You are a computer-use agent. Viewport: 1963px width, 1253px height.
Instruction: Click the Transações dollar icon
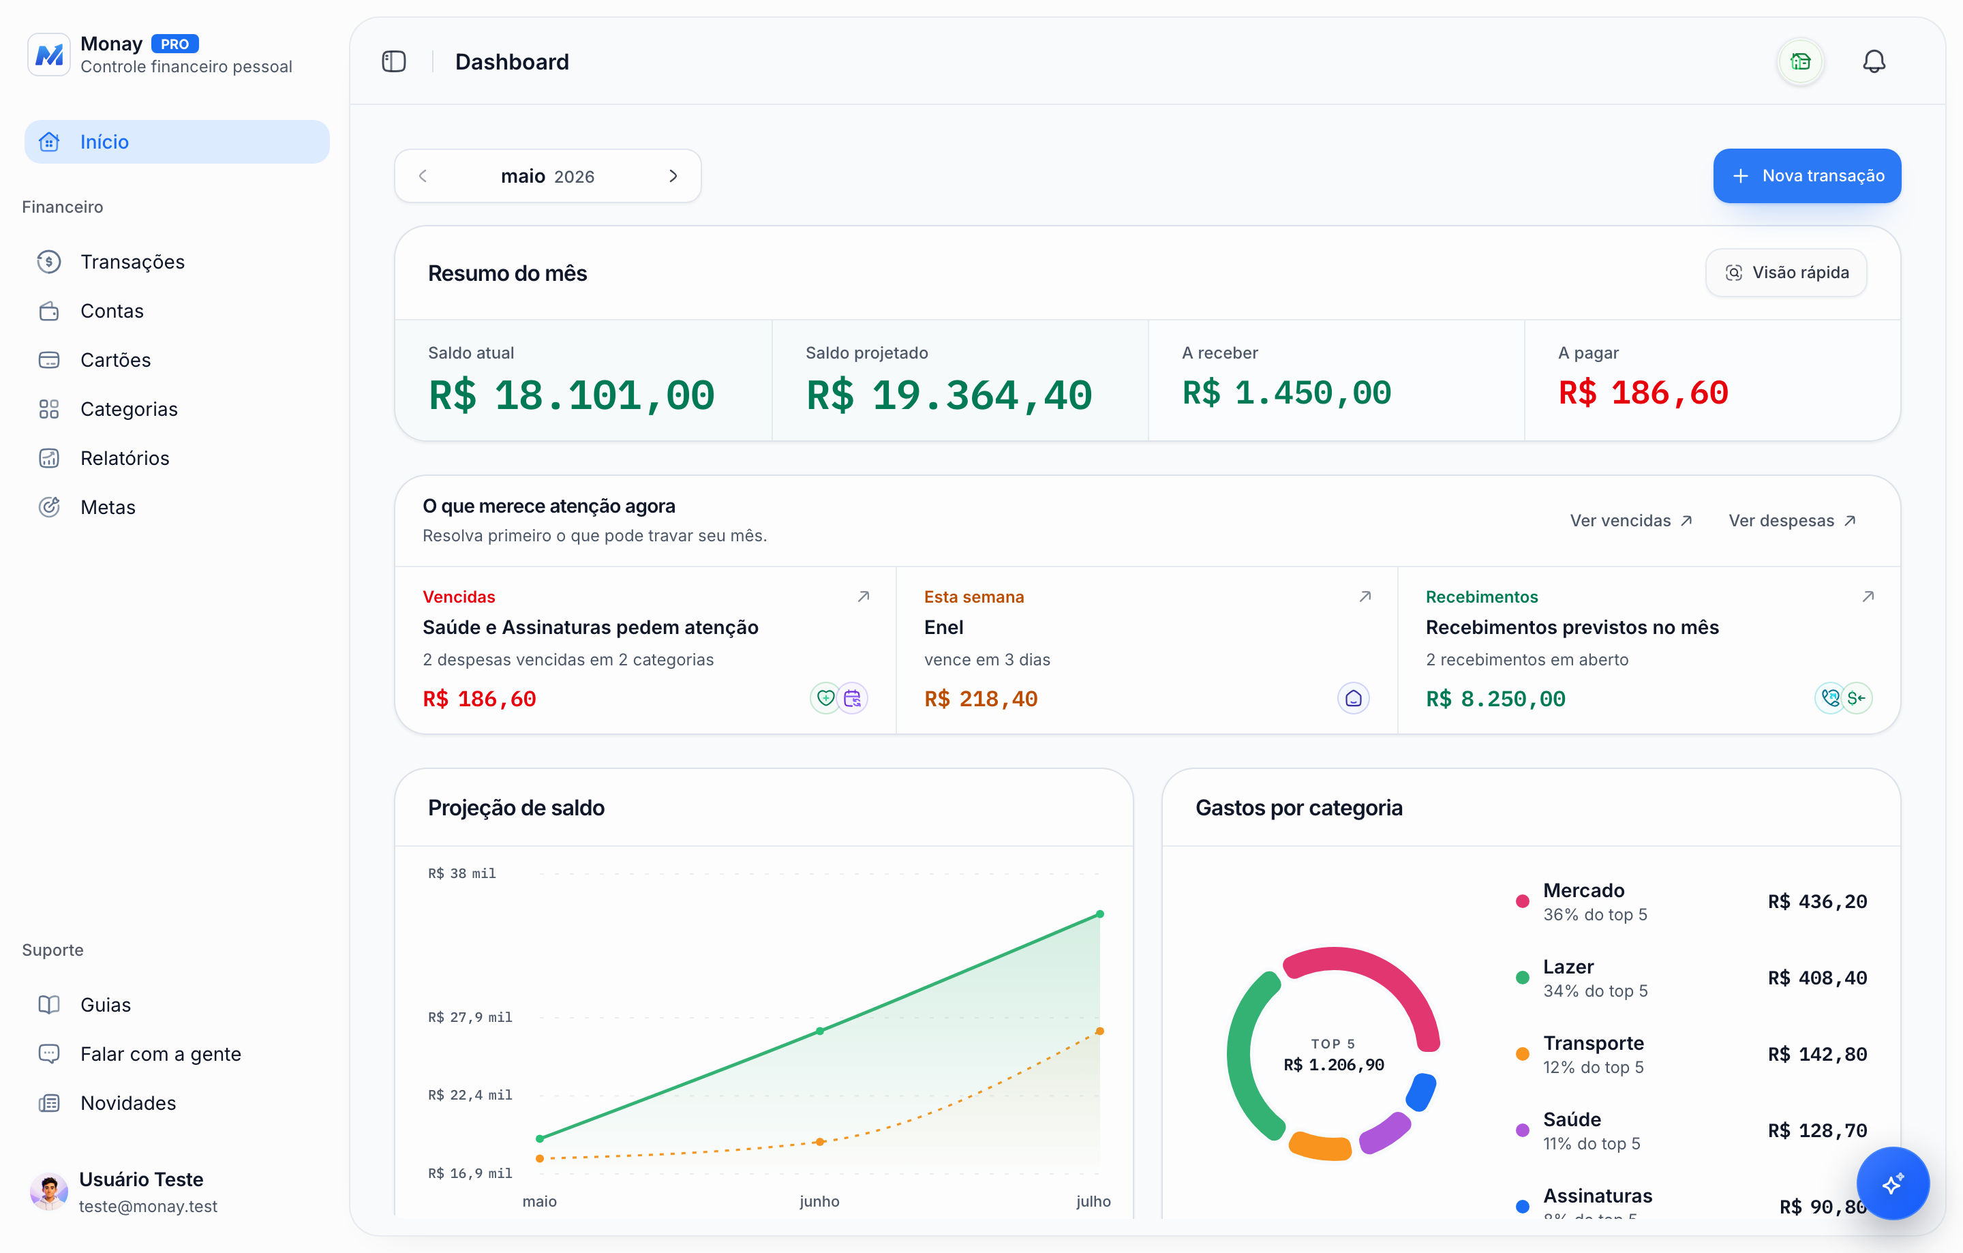tap(49, 262)
